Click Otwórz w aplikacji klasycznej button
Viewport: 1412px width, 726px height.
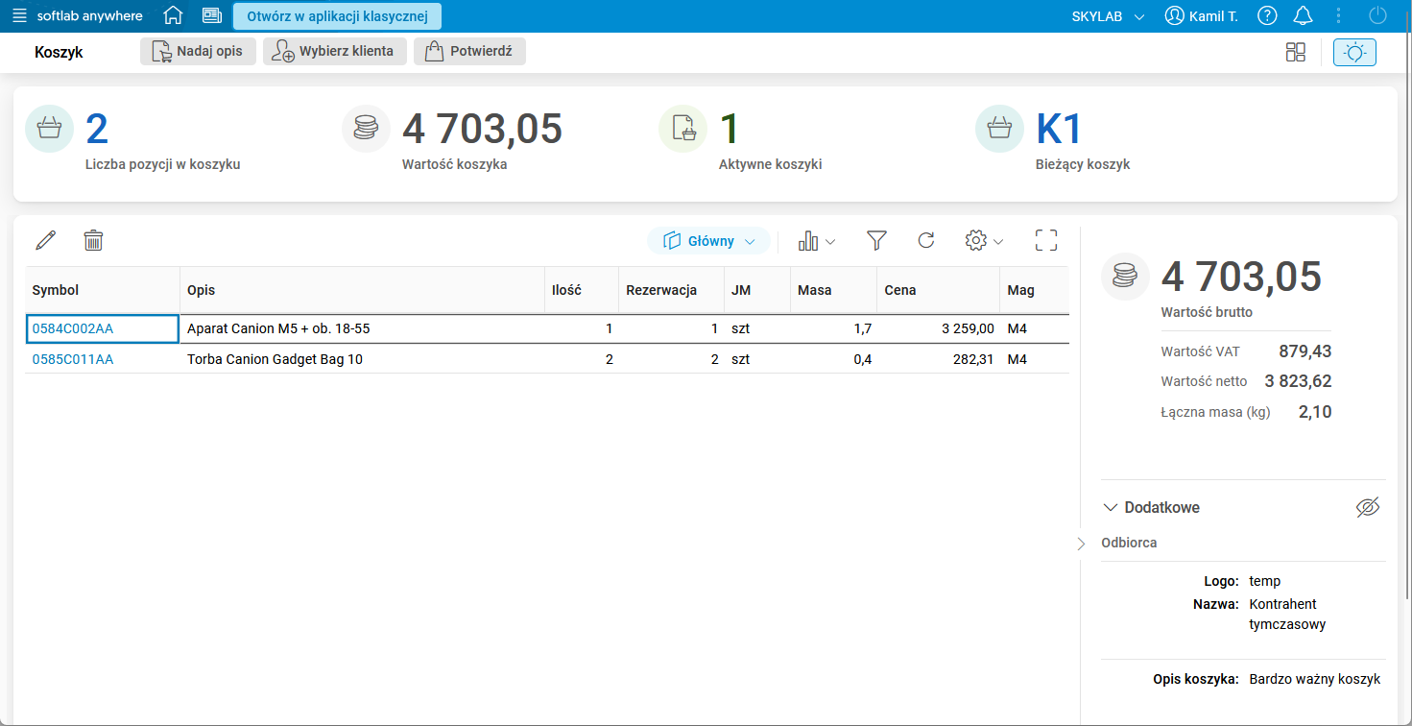337,16
